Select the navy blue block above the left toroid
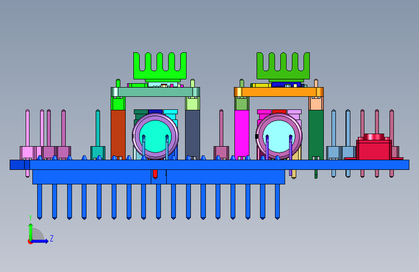The image size is (419, 272). (x=156, y=112)
